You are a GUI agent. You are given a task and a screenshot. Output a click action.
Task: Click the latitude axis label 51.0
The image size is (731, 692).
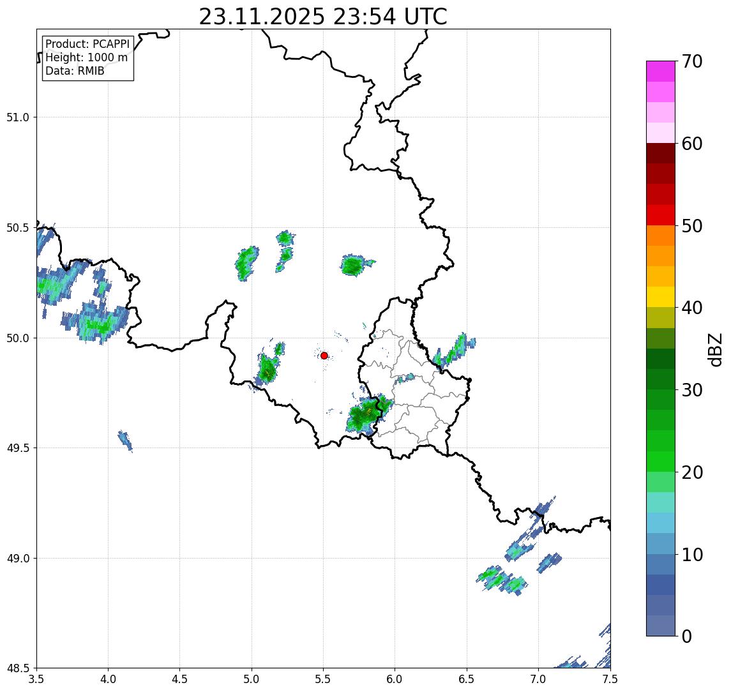[18, 117]
